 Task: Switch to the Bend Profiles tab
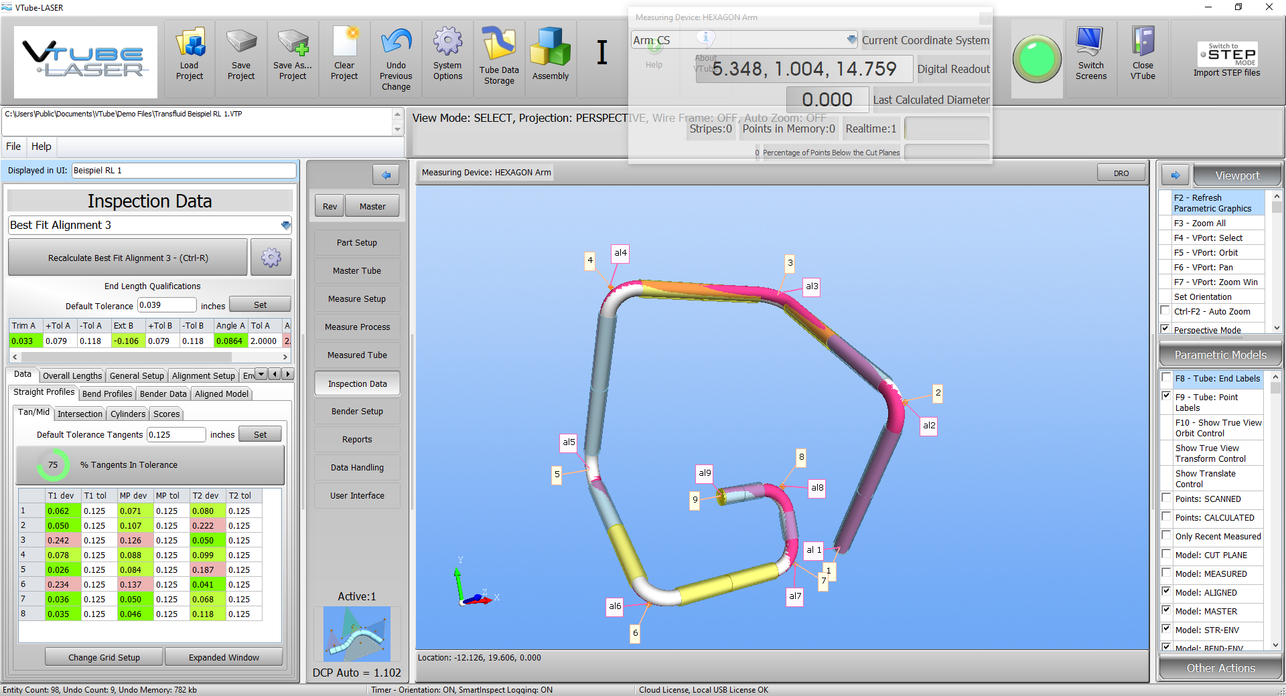pos(107,394)
